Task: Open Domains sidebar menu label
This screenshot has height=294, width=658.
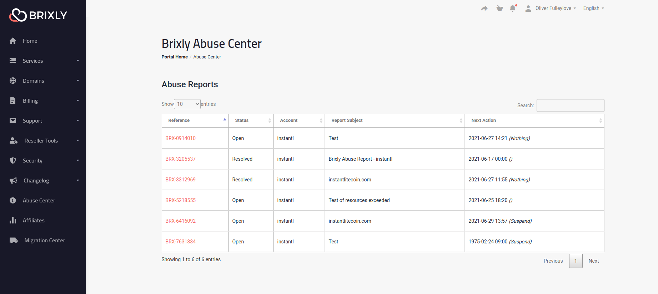Action: (x=34, y=81)
